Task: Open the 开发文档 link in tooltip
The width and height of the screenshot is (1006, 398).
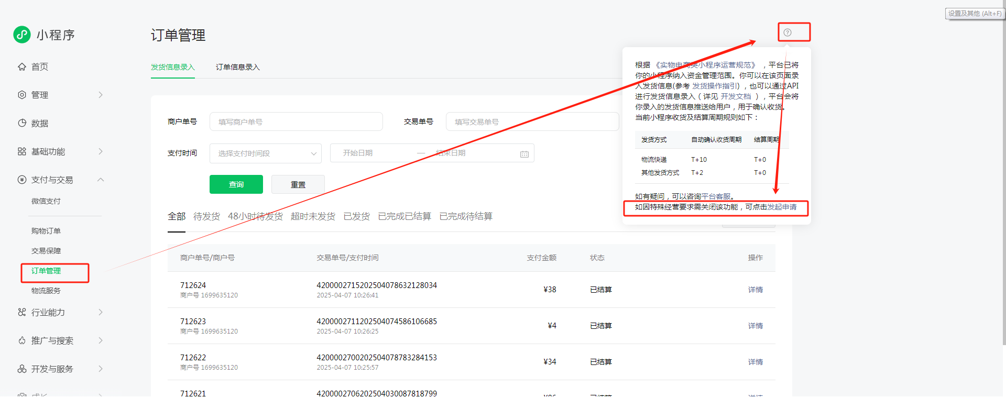Action: pos(736,96)
